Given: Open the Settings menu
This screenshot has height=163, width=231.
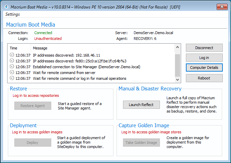Looking at the screenshot, I should [x=13, y=14].
